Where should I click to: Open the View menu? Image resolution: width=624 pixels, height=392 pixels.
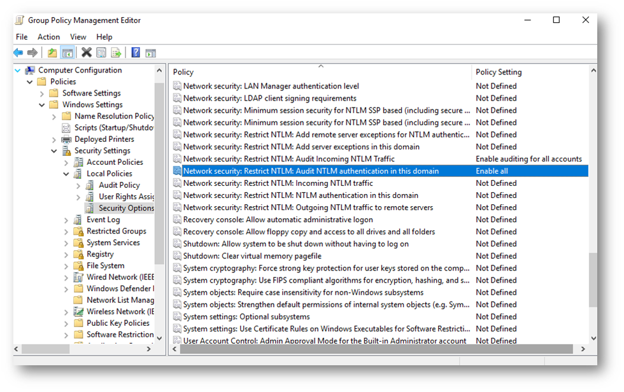(78, 37)
